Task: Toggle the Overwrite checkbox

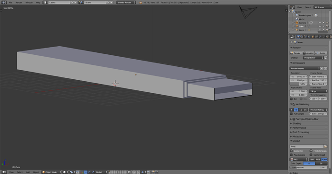Action: [292, 151]
